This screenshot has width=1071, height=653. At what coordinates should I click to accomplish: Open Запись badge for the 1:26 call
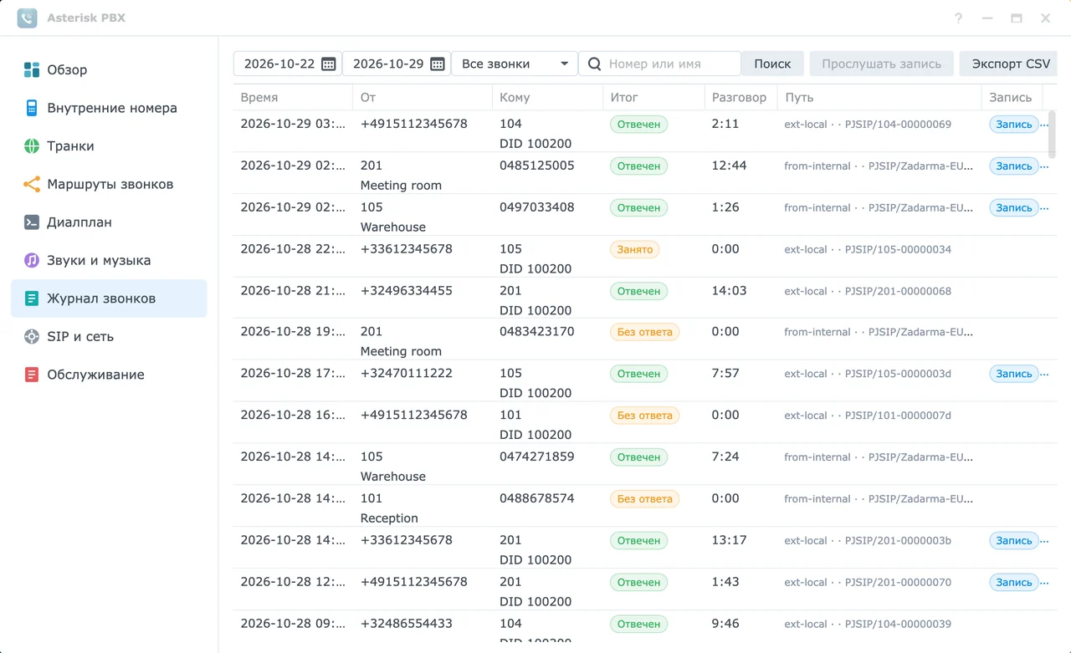click(x=1014, y=207)
